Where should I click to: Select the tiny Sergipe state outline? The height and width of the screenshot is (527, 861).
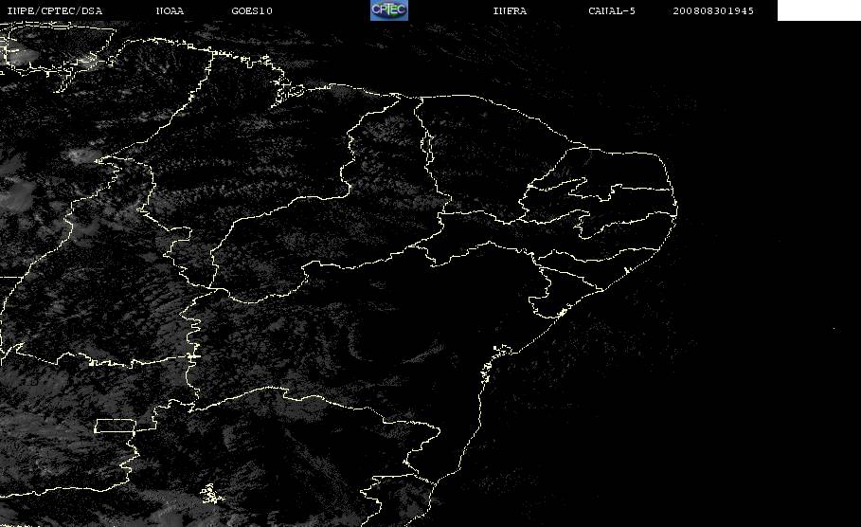click(x=549, y=300)
